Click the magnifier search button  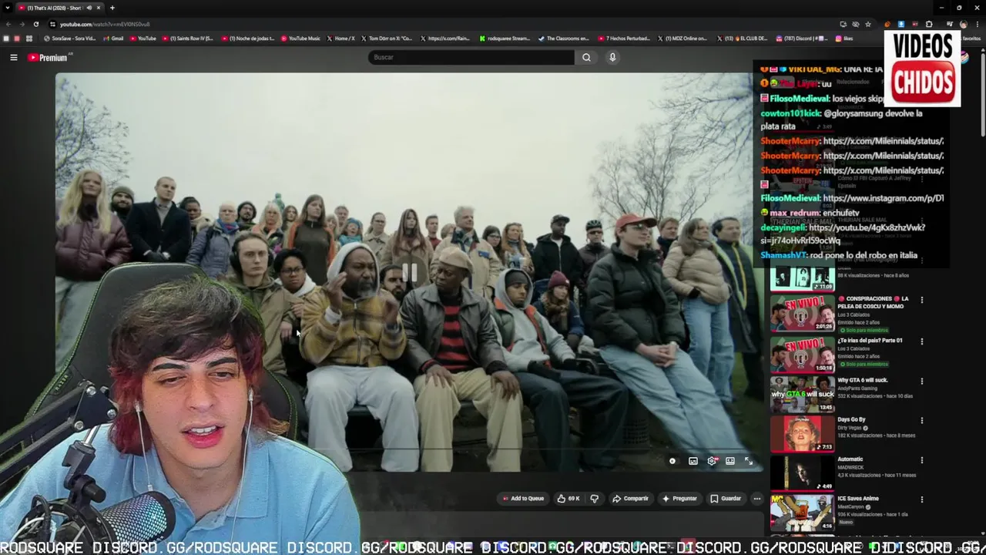coord(586,57)
